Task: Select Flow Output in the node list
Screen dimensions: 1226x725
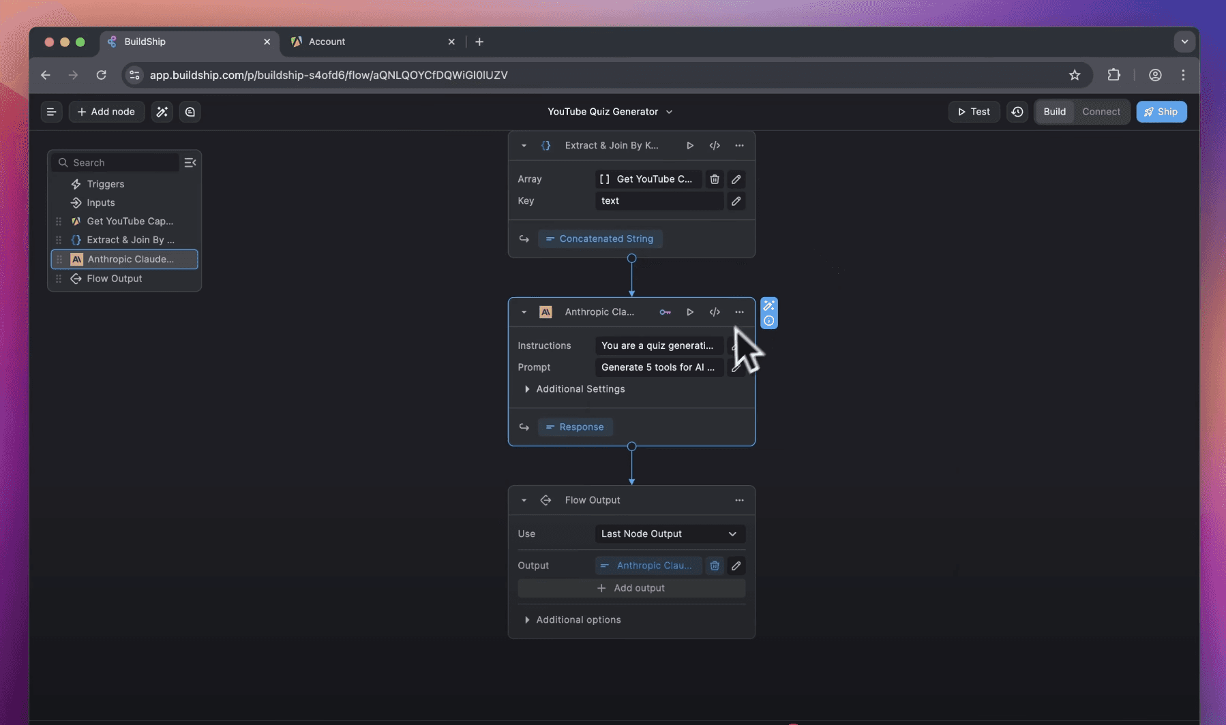Action: click(x=124, y=279)
